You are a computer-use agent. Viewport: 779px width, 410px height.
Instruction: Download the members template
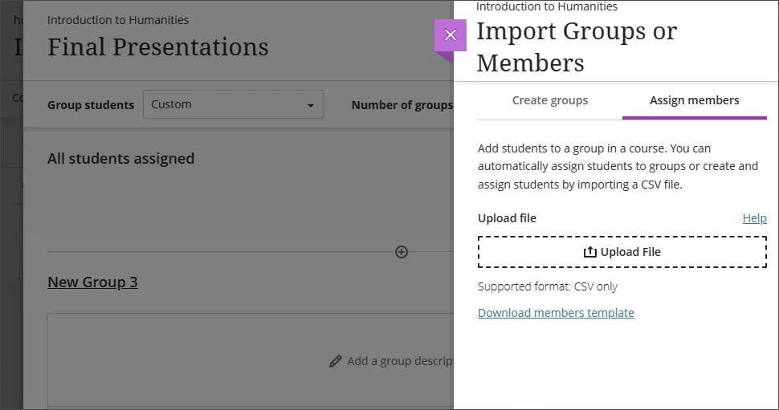pos(556,313)
